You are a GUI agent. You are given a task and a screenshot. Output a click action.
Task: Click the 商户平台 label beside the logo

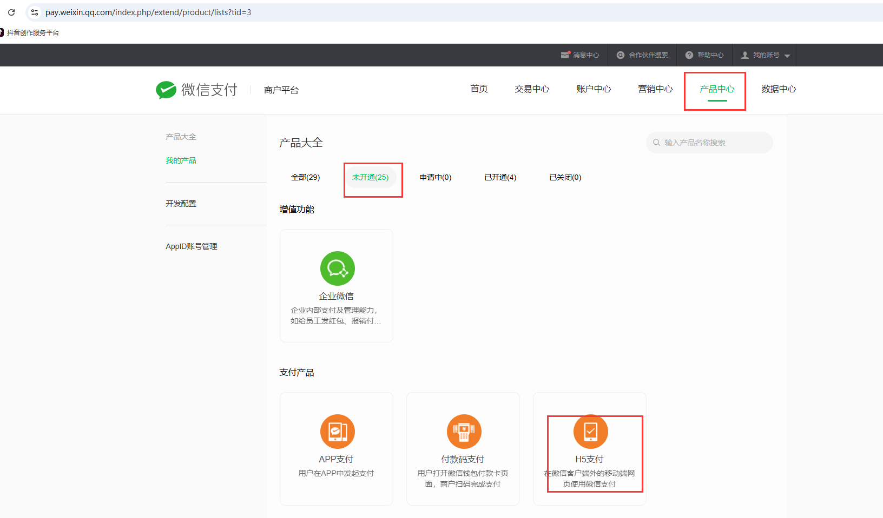point(281,90)
